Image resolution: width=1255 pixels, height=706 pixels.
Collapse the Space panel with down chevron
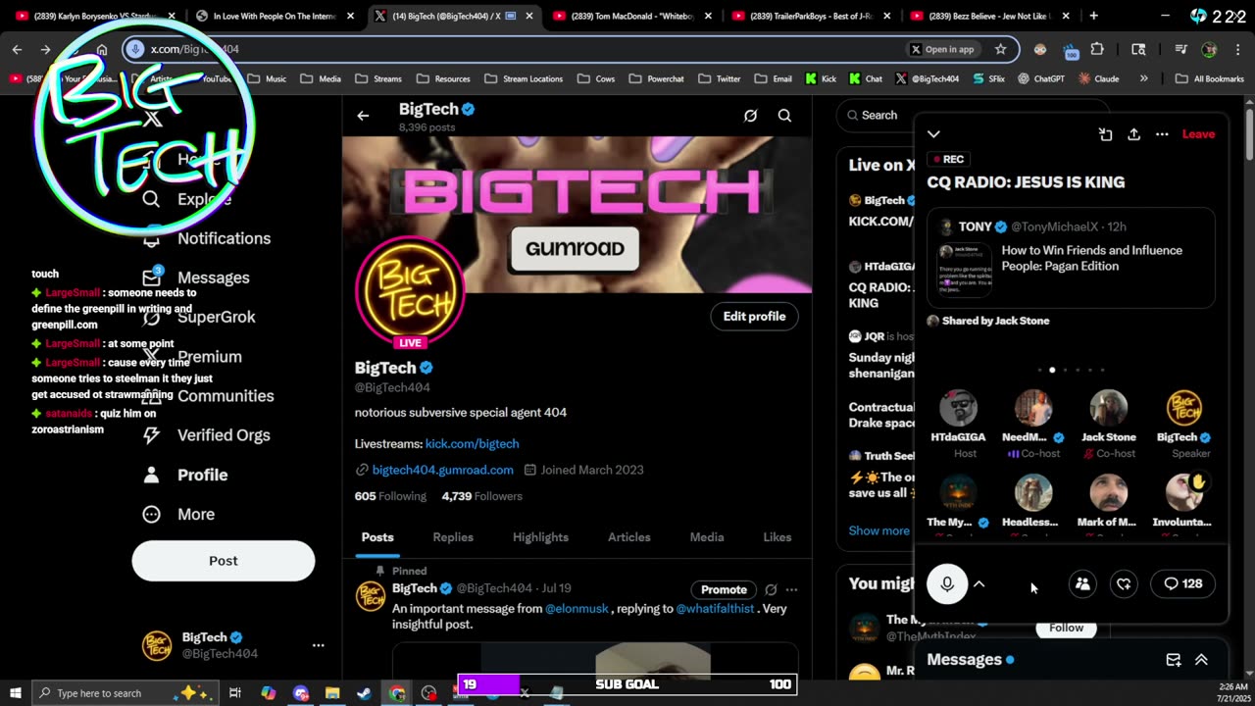(x=933, y=134)
